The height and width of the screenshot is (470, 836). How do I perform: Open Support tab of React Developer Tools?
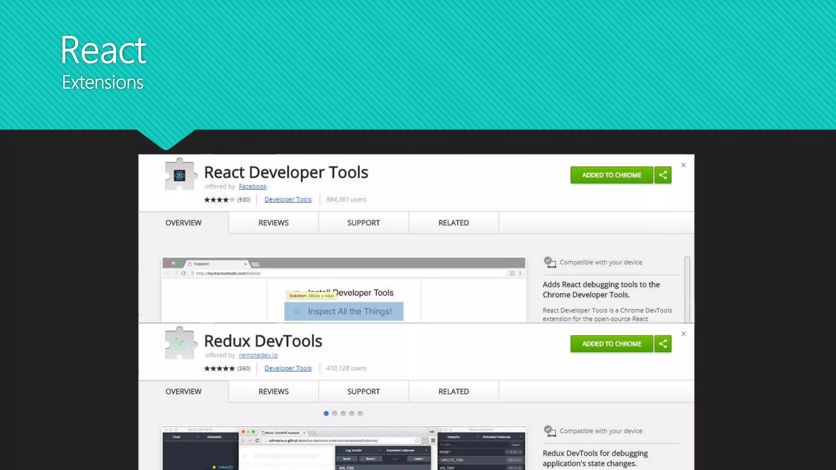tap(363, 223)
